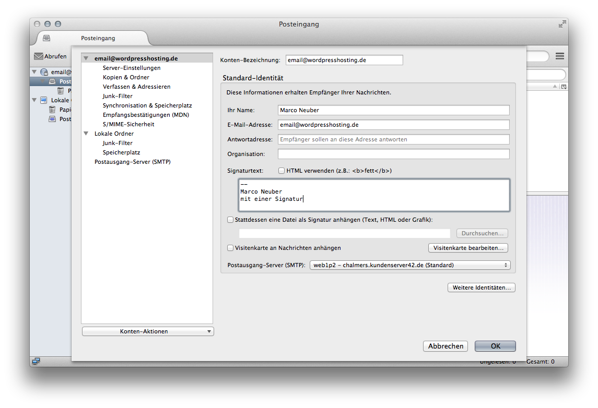Open the column picker icon in message list
The height and width of the screenshot is (408, 598).
point(564,87)
